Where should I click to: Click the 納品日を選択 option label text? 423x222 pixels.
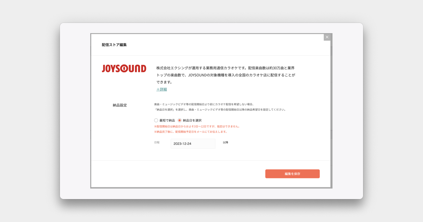[x=192, y=121]
